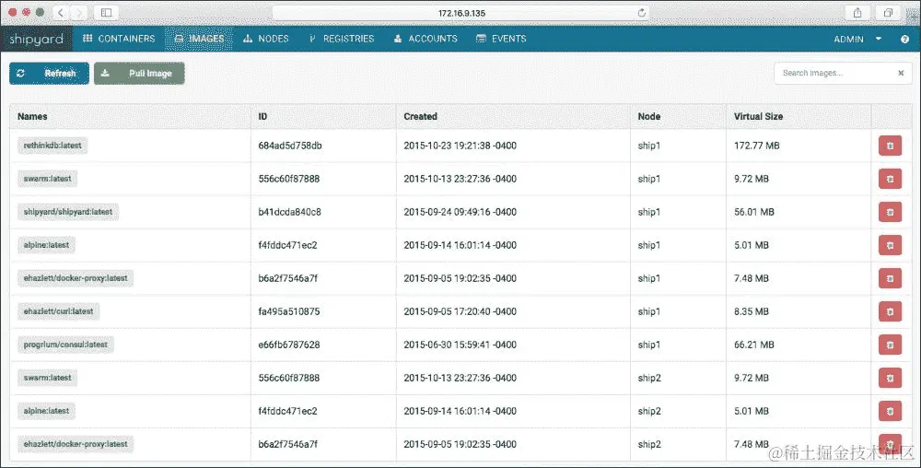
Task: Go forward in browser history
Action: 78,12
